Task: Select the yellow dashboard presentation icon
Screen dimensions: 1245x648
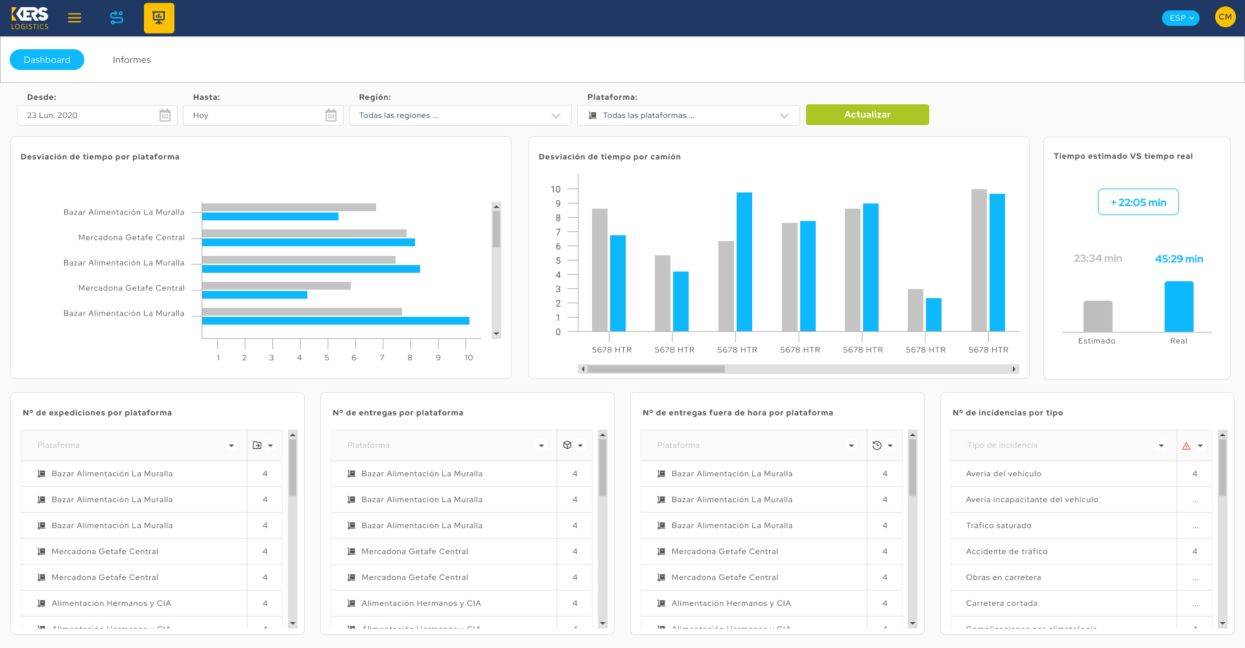Action: pos(159,18)
